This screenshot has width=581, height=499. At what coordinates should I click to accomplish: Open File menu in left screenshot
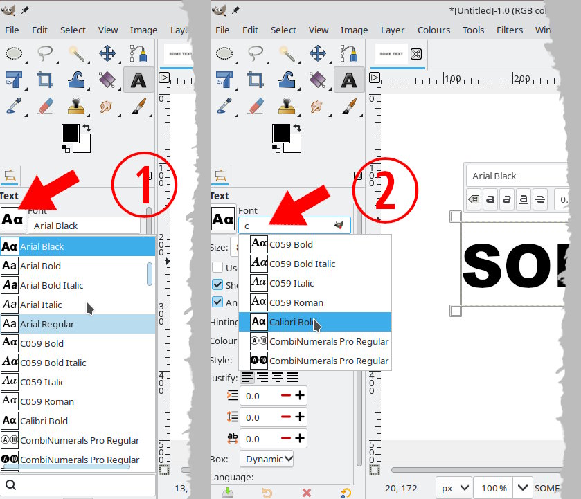pyautogui.click(x=12, y=30)
